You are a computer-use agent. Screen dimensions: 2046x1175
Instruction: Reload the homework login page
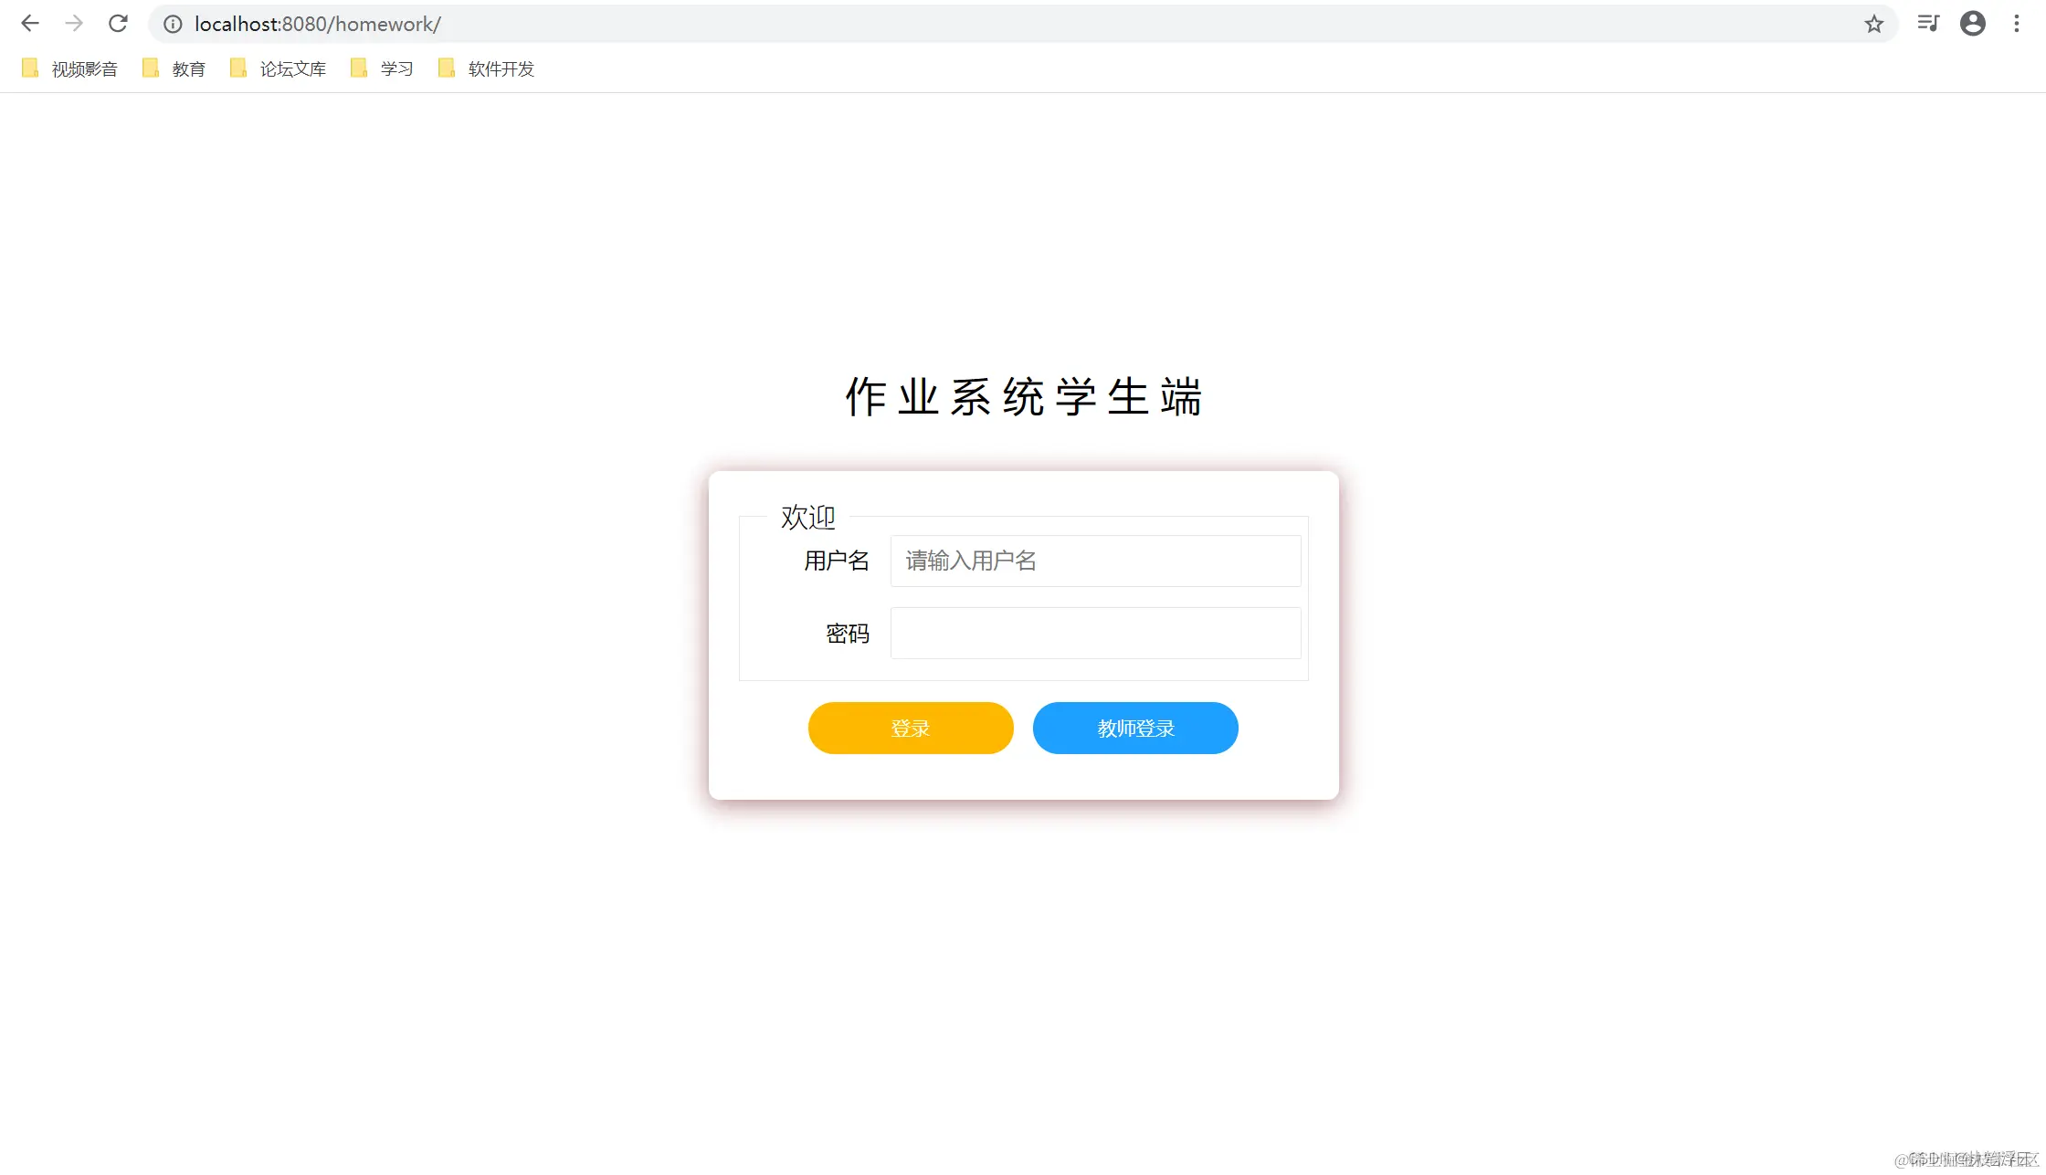(118, 24)
